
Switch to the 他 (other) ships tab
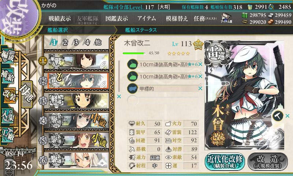[x=98, y=43]
